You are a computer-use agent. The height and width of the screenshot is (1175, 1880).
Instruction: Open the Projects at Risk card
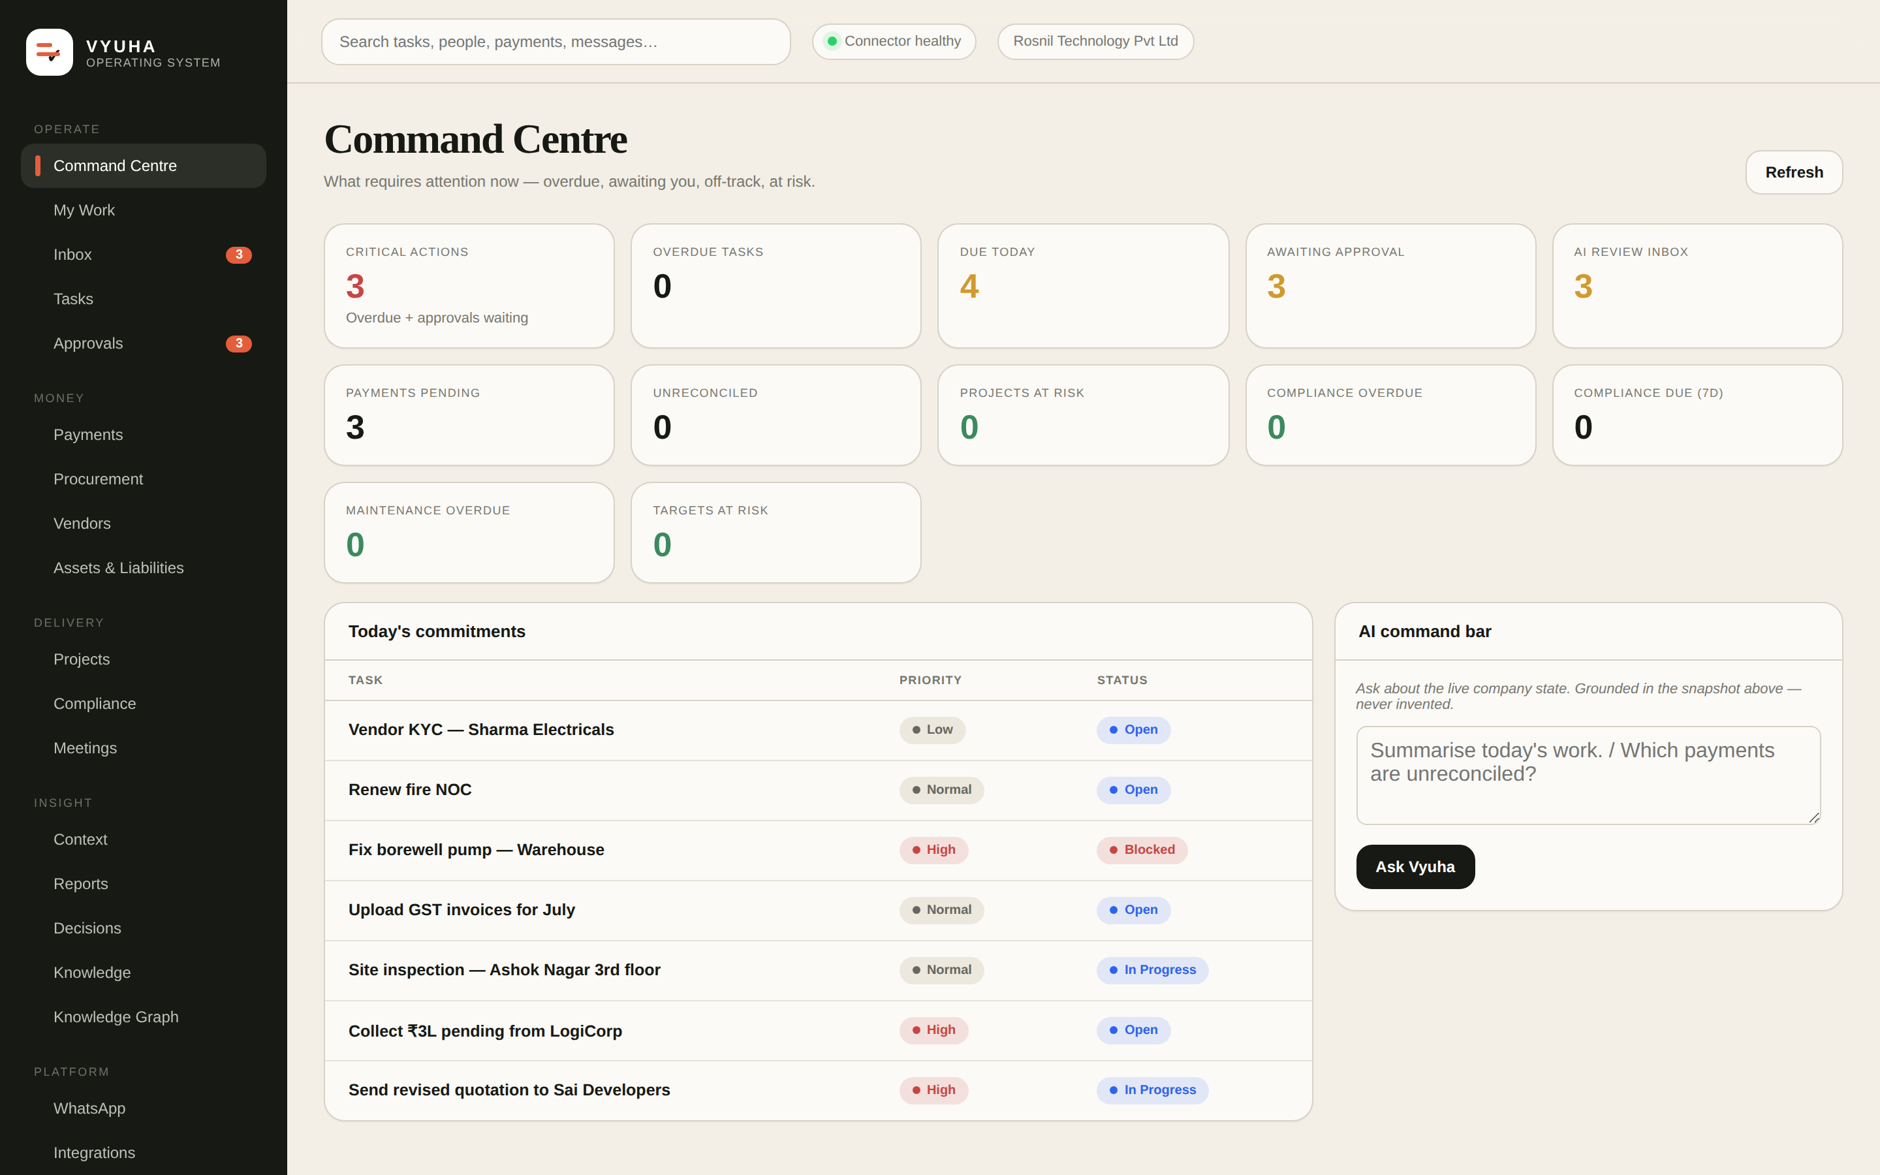(1083, 415)
